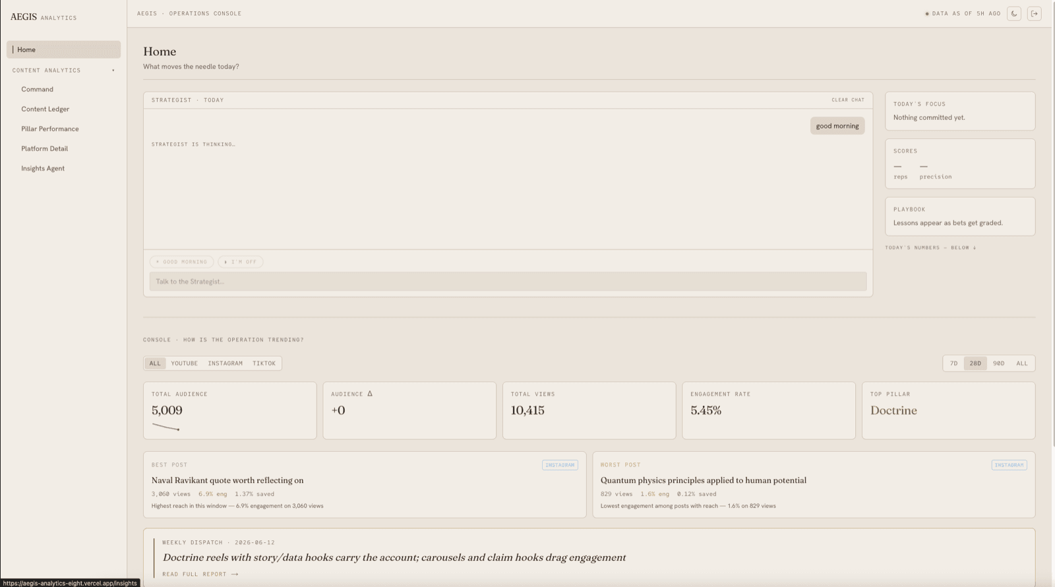Viewport: 1055px width, 587px height.
Task: Focus the Talk to the Strategist input
Action: pos(508,281)
